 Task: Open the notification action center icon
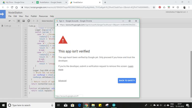(x=188, y=105)
